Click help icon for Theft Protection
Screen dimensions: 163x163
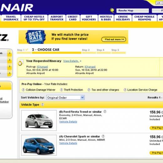tap(61, 90)
